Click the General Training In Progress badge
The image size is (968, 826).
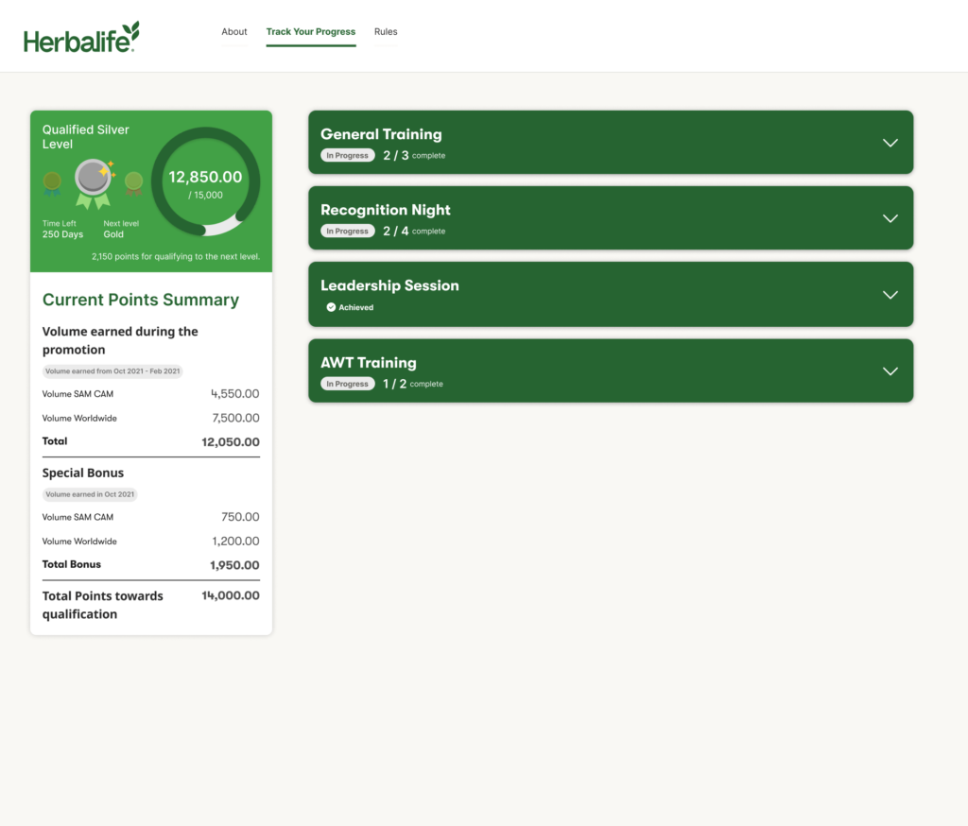coord(348,156)
